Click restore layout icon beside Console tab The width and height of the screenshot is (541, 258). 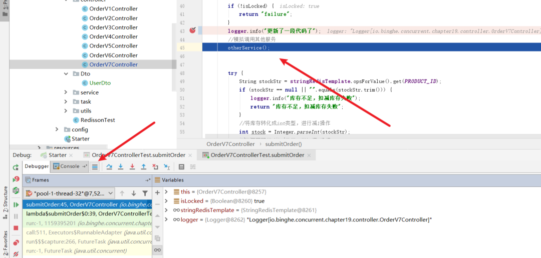pos(85,166)
